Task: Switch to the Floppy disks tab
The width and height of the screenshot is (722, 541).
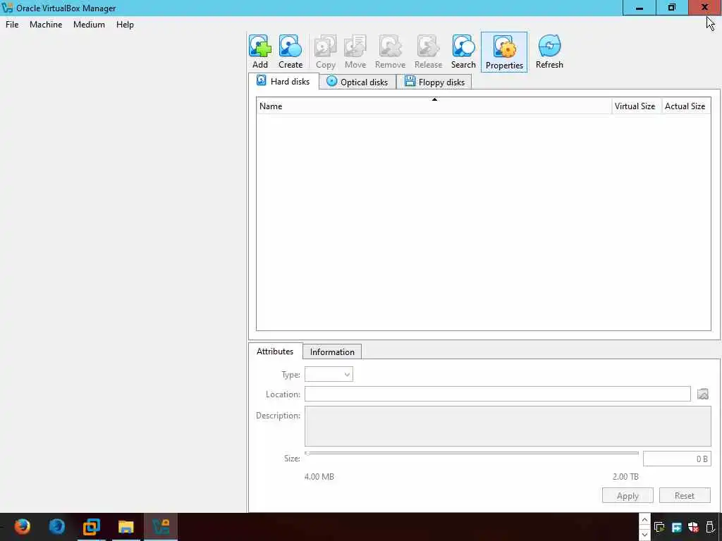Action: coord(434,82)
